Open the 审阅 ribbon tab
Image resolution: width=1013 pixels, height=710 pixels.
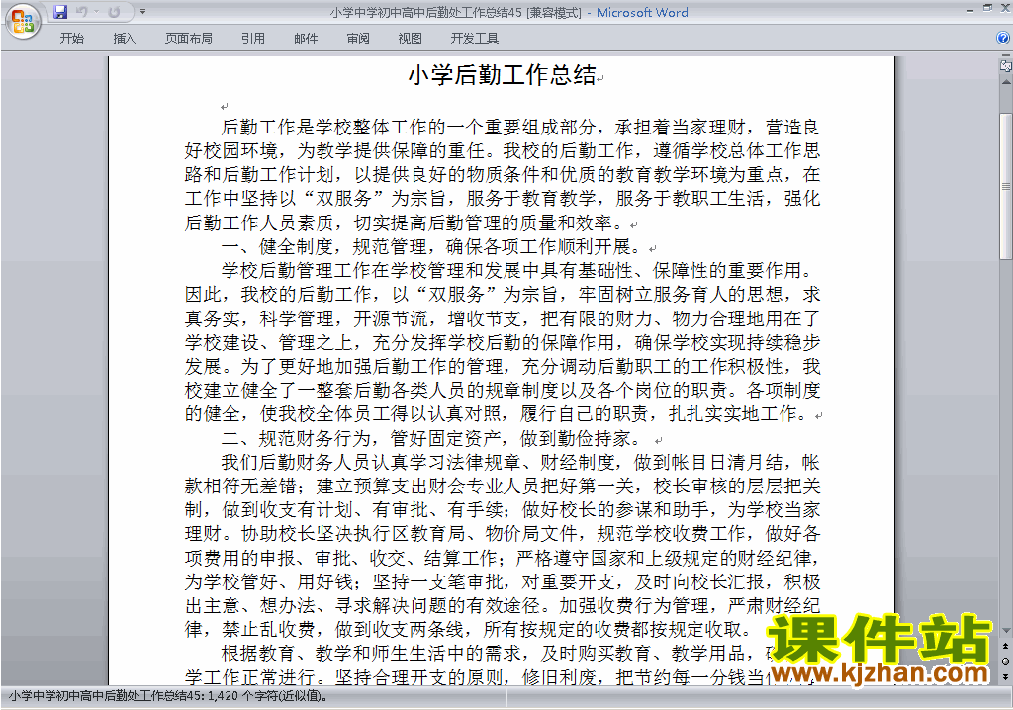(358, 39)
